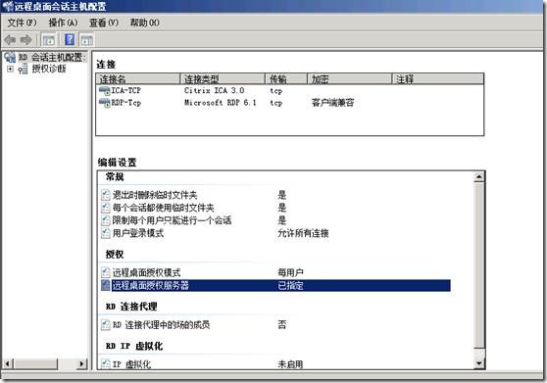Select the 退出时删除临时文件夹 setting

(155, 195)
